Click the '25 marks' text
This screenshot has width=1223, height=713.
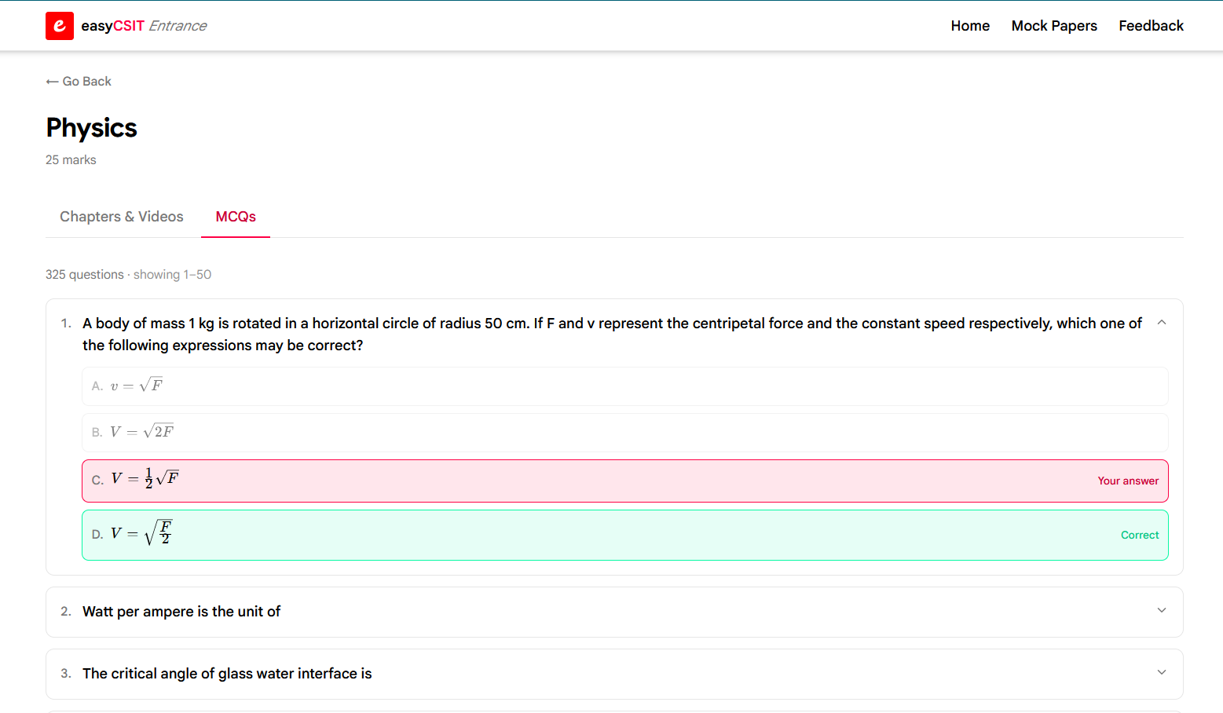click(x=71, y=160)
